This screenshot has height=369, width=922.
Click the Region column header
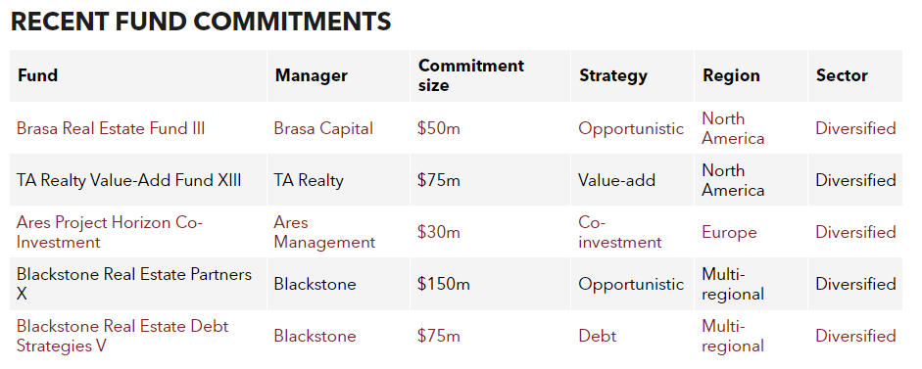[732, 75]
